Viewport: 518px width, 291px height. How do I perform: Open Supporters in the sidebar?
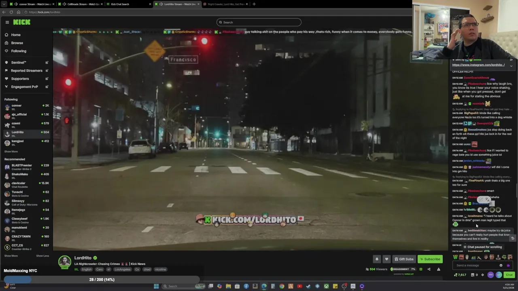point(20,79)
